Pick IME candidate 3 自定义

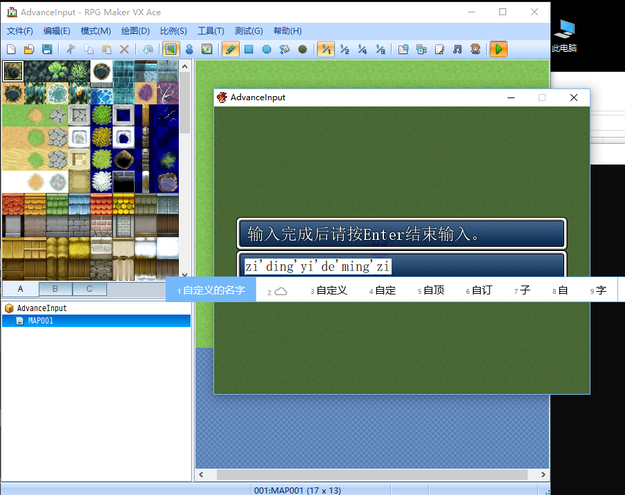coord(329,290)
